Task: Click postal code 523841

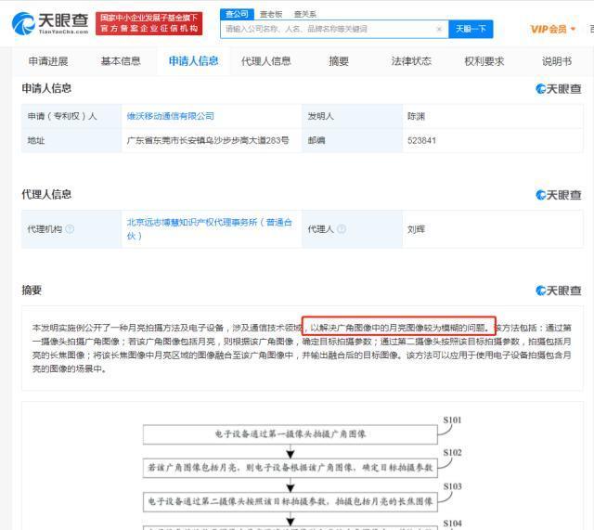Action: pos(421,140)
